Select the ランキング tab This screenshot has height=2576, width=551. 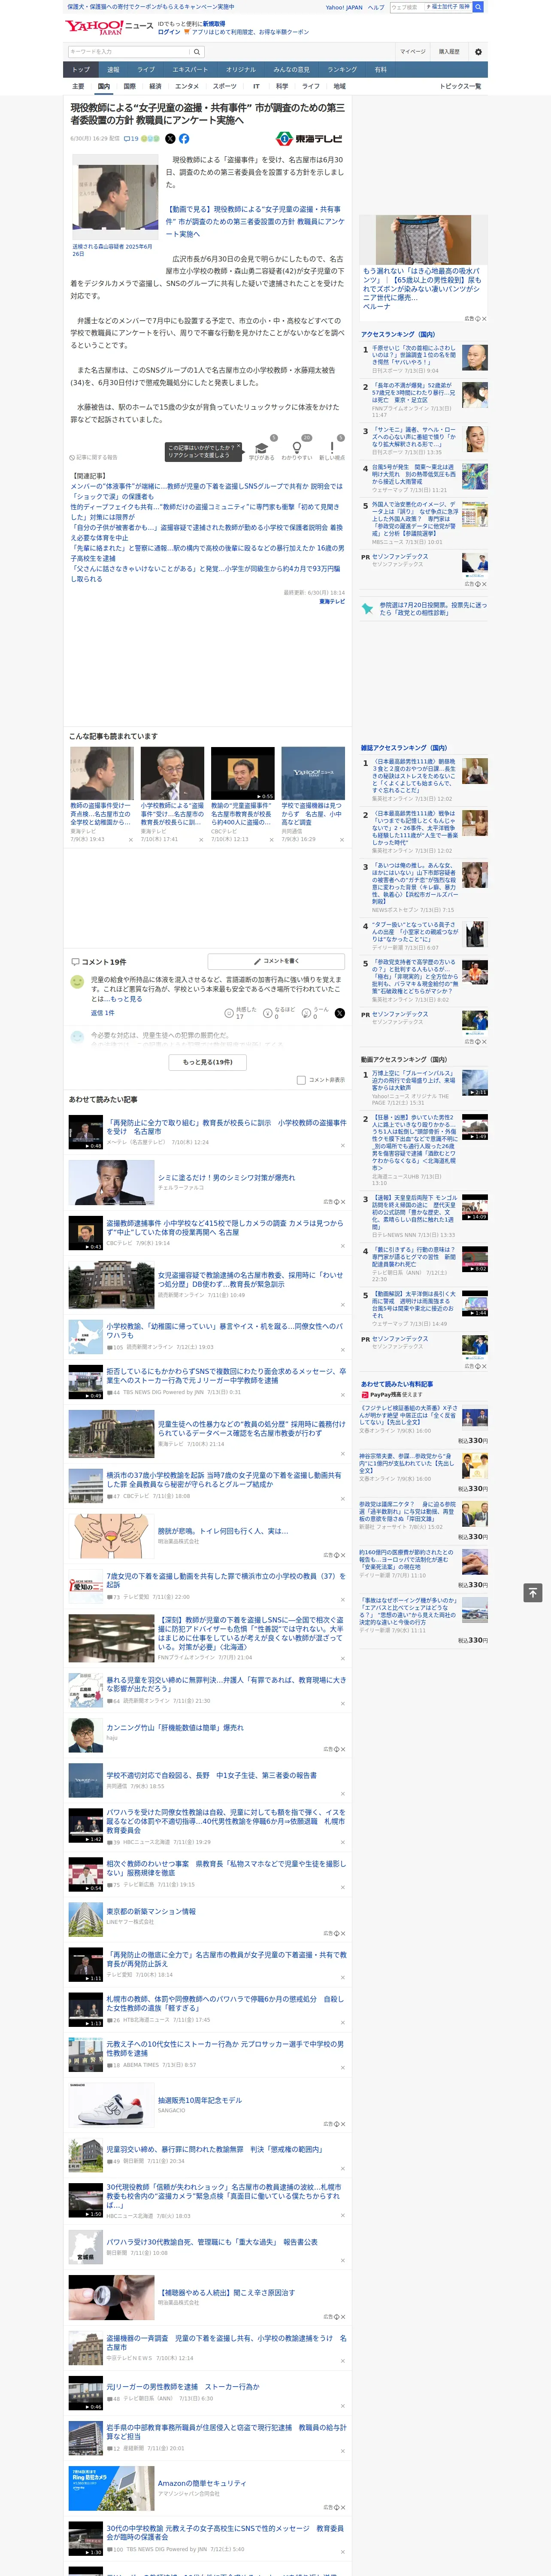[342, 70]
